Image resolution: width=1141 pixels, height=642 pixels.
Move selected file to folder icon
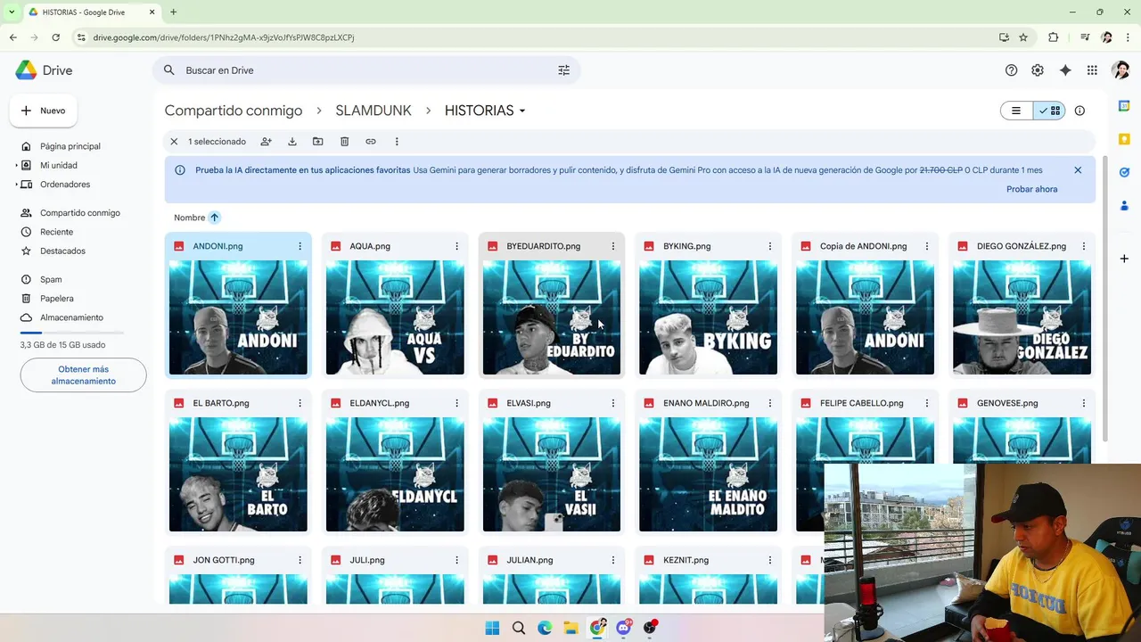(x=317, y=142)
